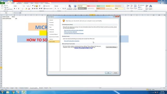Viewport: 167px width, 94px height.
Task: Click the Trust Center Settings button
Action: pyautogui.click(x=111, y=47)
